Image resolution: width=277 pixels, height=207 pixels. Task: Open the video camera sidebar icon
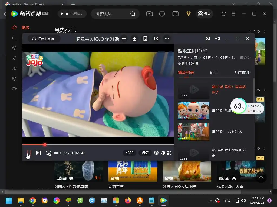click(14, 88)
